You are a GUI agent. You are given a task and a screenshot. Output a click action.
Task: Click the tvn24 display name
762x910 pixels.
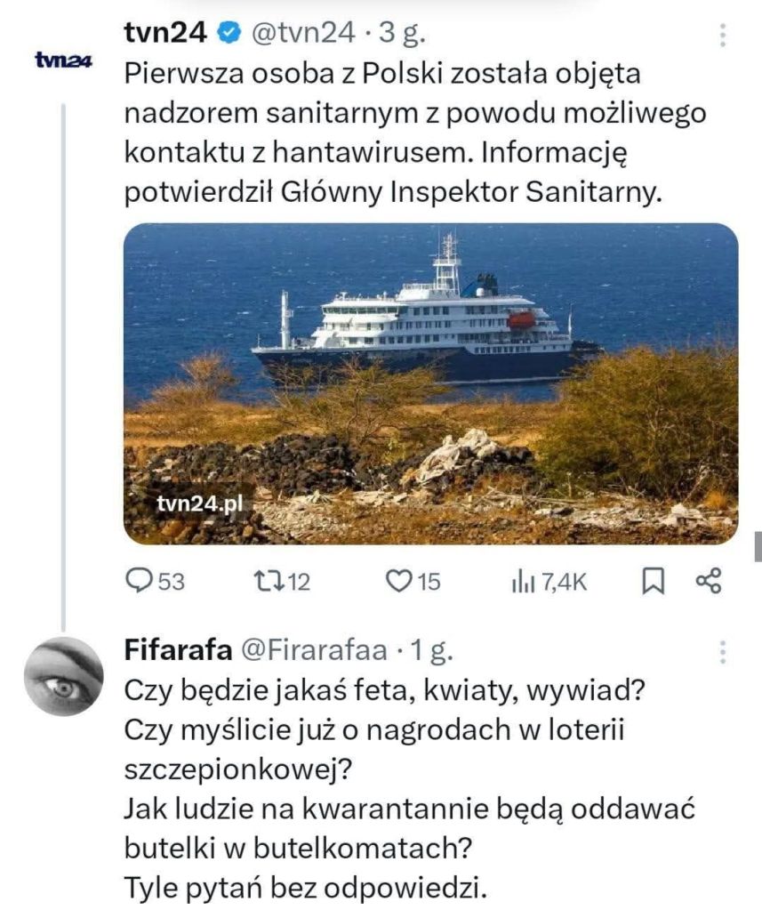click(165, 33)
